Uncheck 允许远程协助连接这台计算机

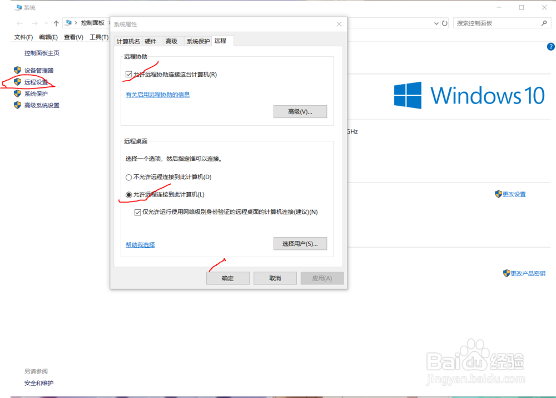point(129,73)
